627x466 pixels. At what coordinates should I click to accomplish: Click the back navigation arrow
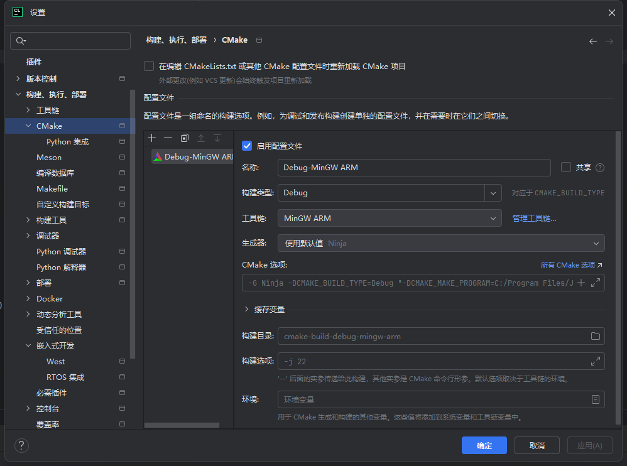click(593, 41)
